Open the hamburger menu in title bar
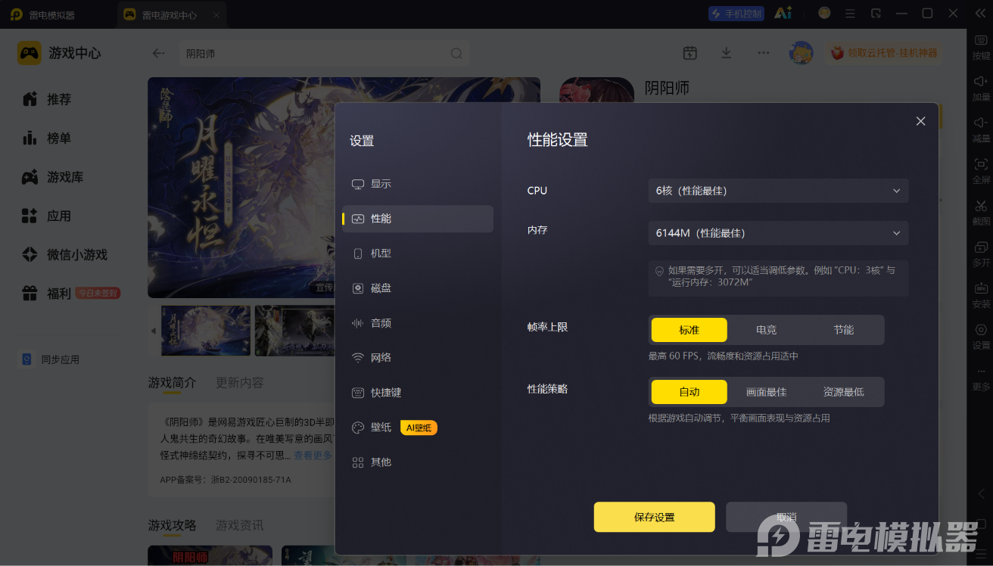The width and height of the screenshot is (993, 566). (851, 13)
